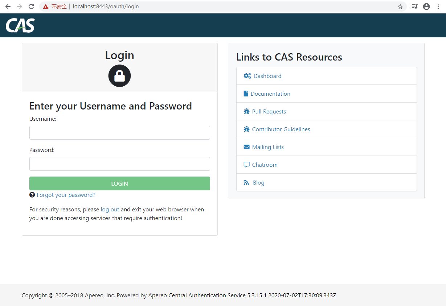Click the bug icon beside Contributor Guidelines
Viewport: 446px width, 306px height.
[x=246, y=129]
